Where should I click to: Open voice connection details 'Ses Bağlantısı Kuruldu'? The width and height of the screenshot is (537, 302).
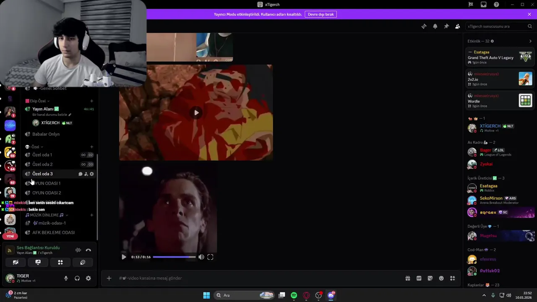38,248
